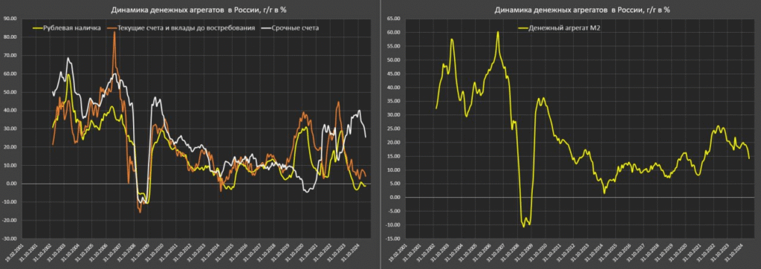Click the 65.00 y-axis label
Screen dimensions: 761x269
click(394, 19)
